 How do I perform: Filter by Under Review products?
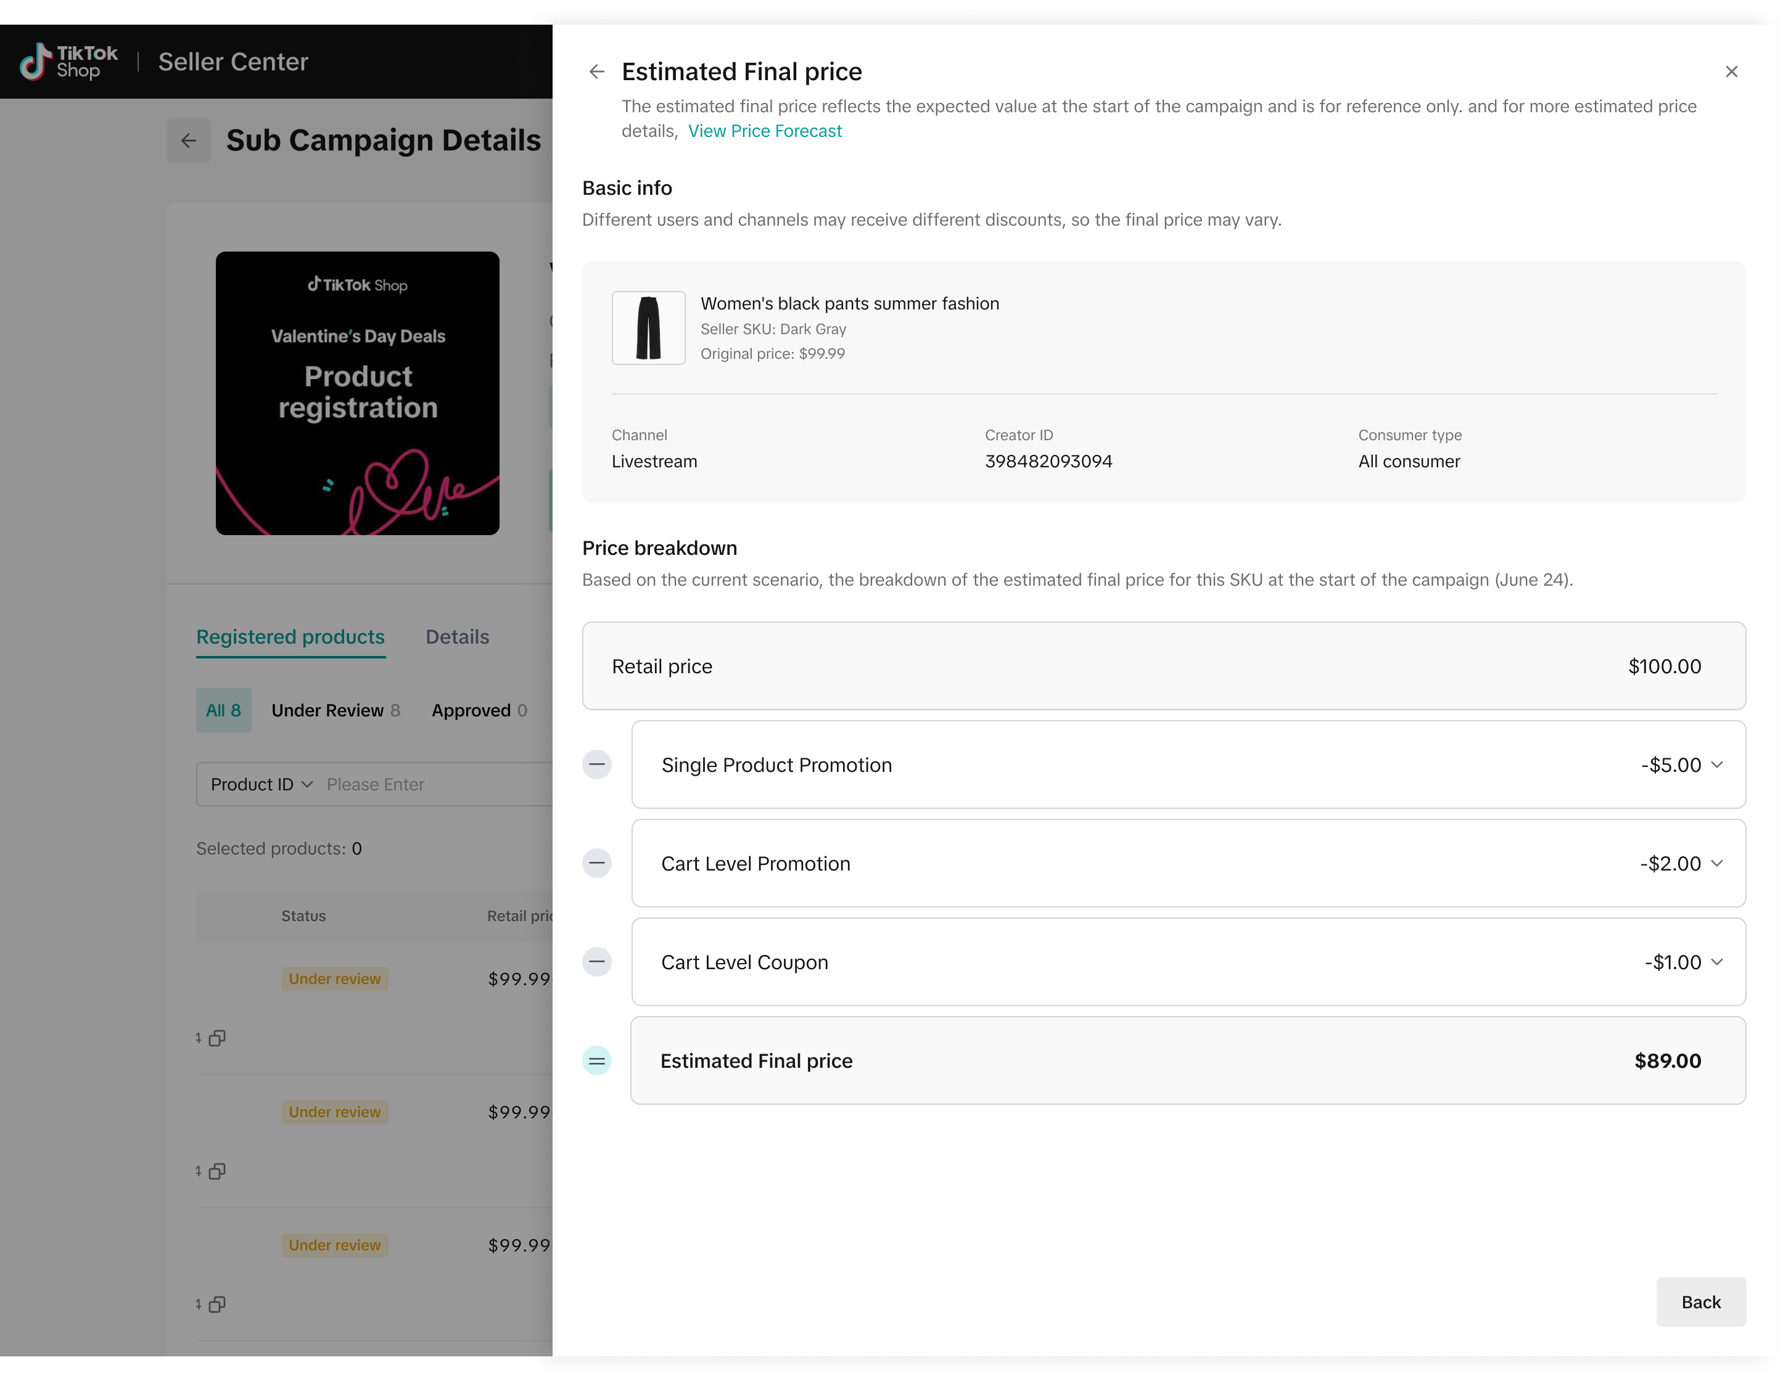(336, 711)
